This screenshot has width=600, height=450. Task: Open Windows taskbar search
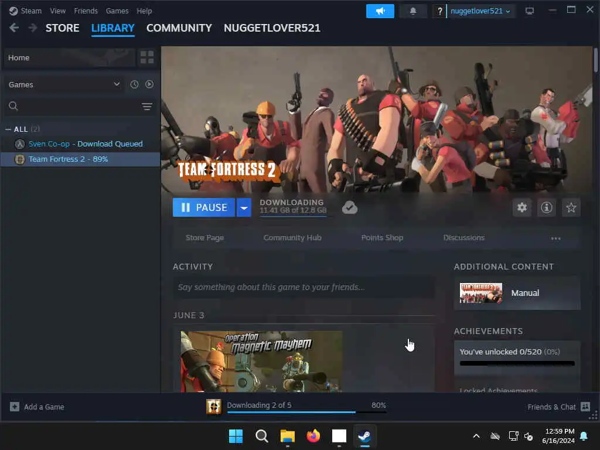[262, 436]
